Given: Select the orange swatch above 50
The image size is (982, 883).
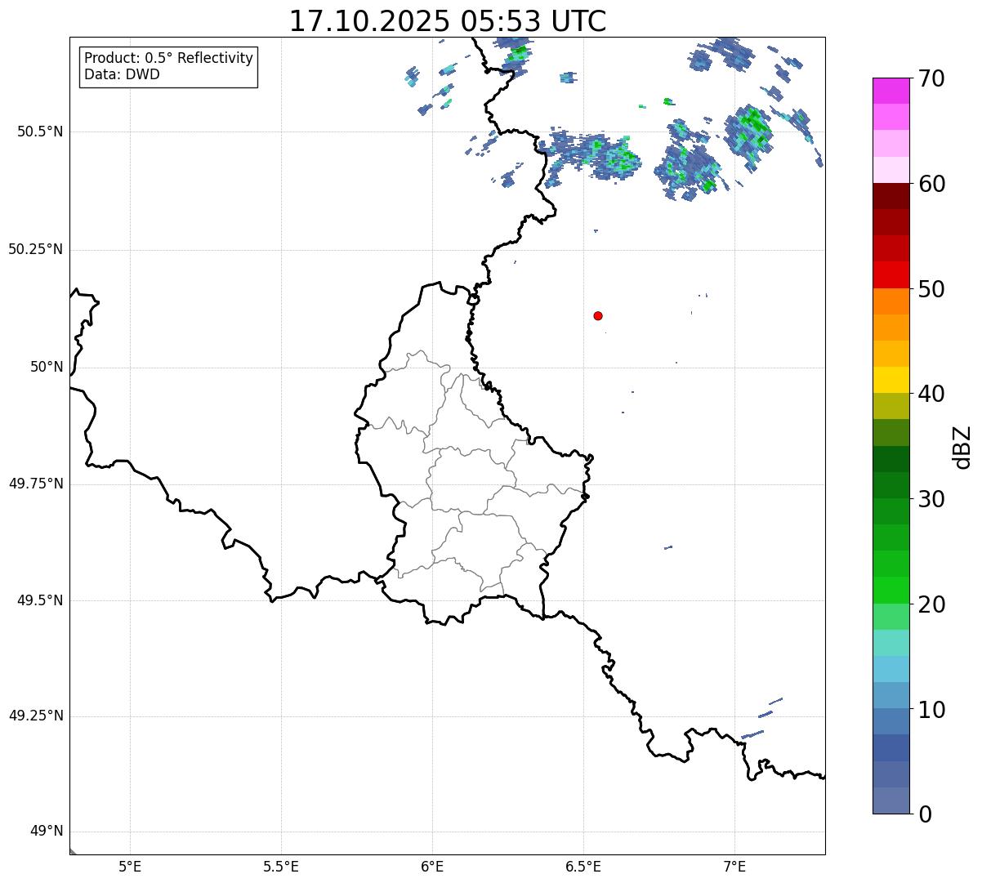Looking at the screenshot, I should tap(891, 301).
